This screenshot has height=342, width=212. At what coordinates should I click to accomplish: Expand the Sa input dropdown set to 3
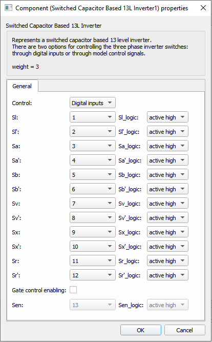pyautogui.click(x=93, y=146)
